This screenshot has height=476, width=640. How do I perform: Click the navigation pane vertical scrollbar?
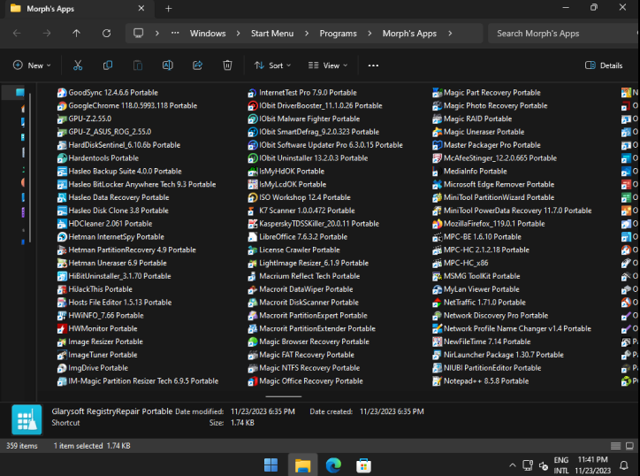30,167
